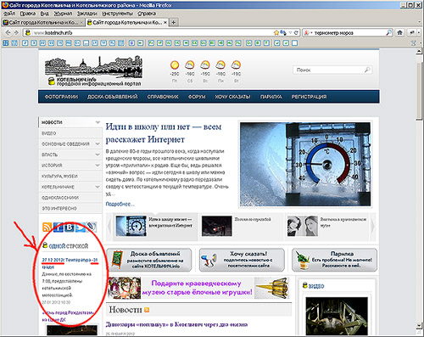This screenshot has height=337, width=424.
Task: Click the Sunday (Вс) weather icon
Action: 205,65
